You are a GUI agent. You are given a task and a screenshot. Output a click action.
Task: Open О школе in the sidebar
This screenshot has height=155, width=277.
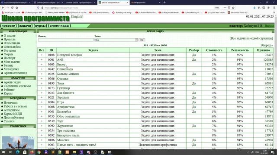click(10, 35)
